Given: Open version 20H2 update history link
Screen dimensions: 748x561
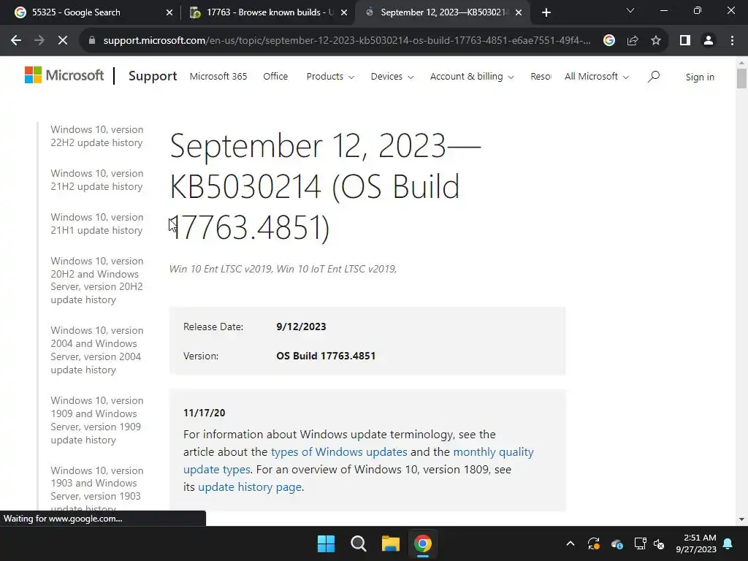Looking at the screenshot, I should pos(97,280).
